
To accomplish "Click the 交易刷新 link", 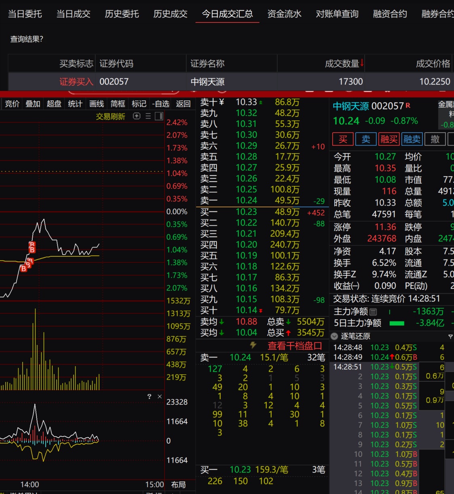I will [110, 116].
